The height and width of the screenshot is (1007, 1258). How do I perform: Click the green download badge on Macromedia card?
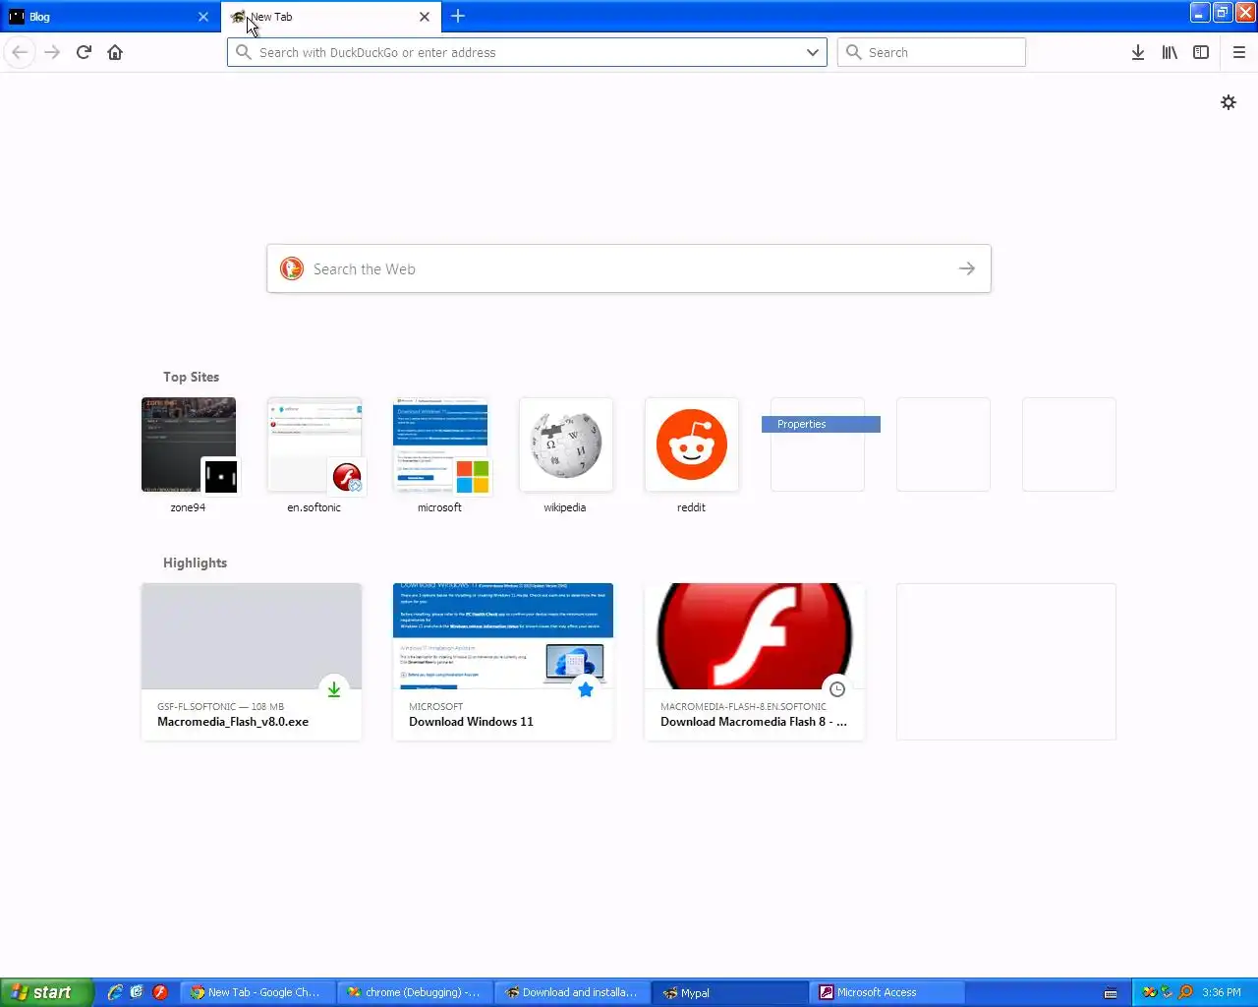click(x=334, y=689)
